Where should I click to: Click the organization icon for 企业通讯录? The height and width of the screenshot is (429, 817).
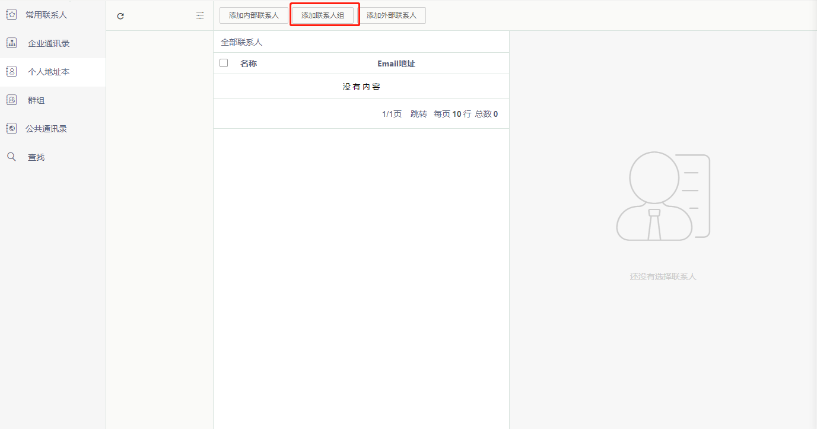tap(11, 43)
